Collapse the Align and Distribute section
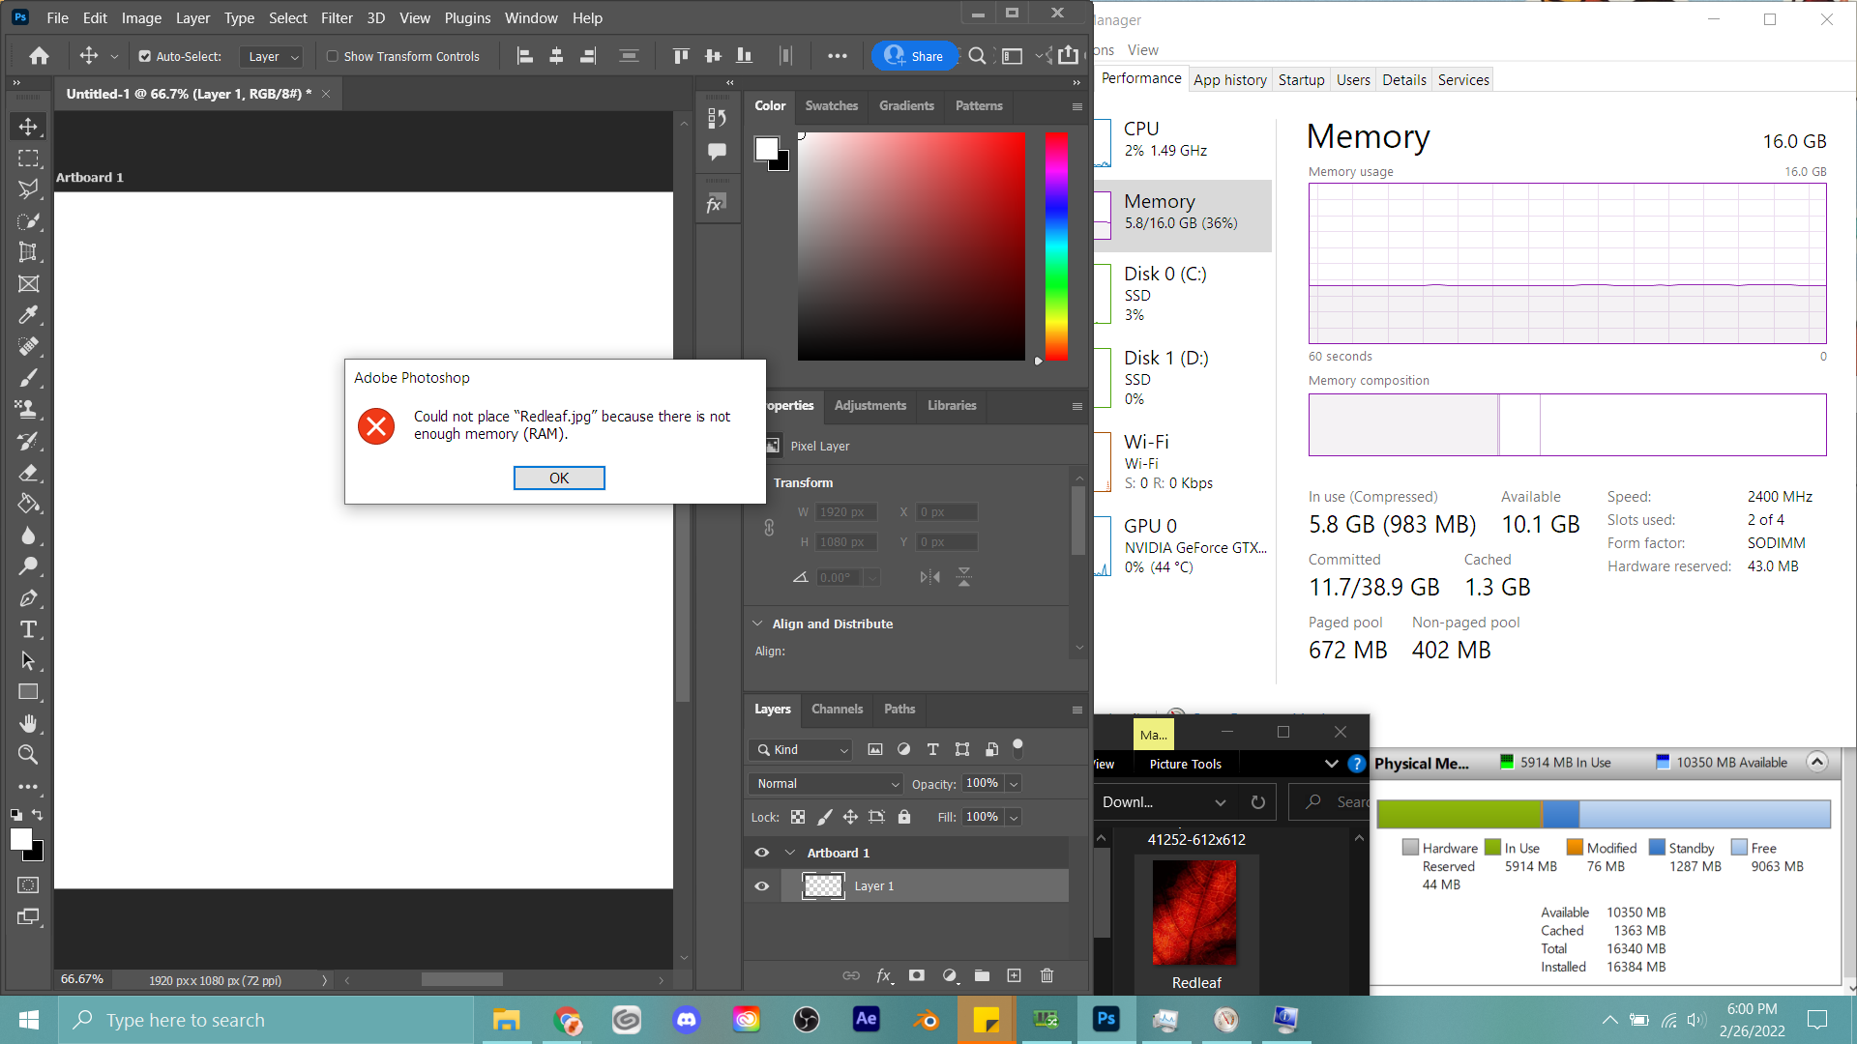Viewport: 1857px width, 1044px height. pyautogui.click(x=758, y=623)
